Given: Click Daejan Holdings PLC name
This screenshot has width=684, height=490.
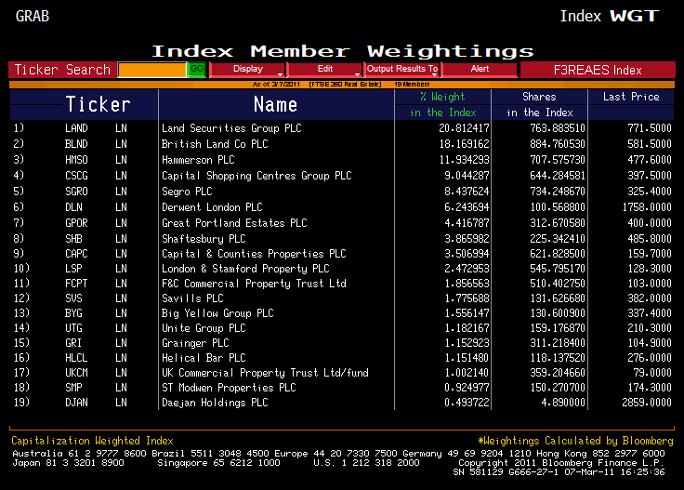Looking at the screenshot, I should pos(215,403).
